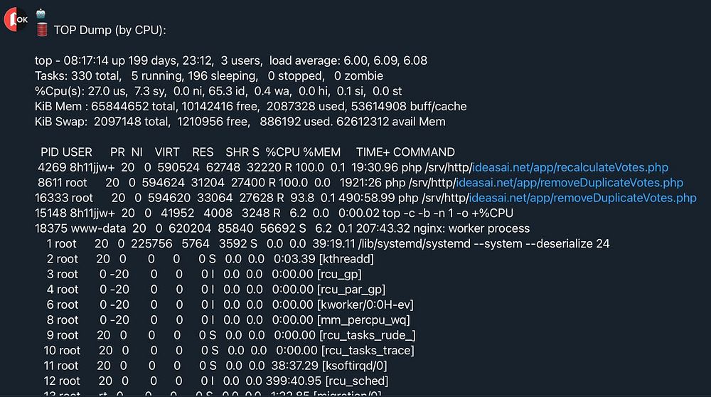Select the KiB Swap statistics line
The width and height of the screenshot is (711, 397).
pyautogui.click(x=240, y=122)
